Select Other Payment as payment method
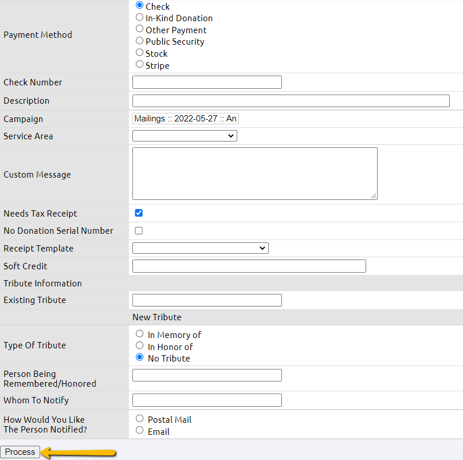 (139, 29)
